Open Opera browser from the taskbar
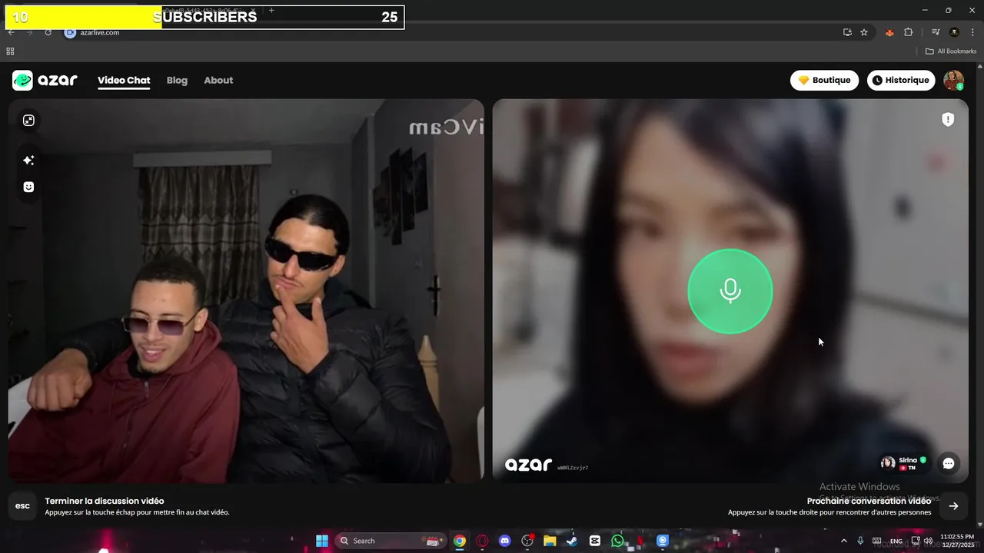The image size is (984, 553). pos(482,541)
